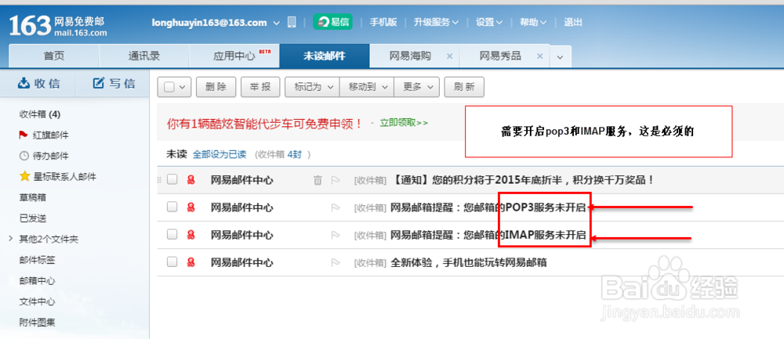Screen dimensions: 784x339
Task: Open the tab overflow dropdown arrow
Action: [x=561, y=57]
